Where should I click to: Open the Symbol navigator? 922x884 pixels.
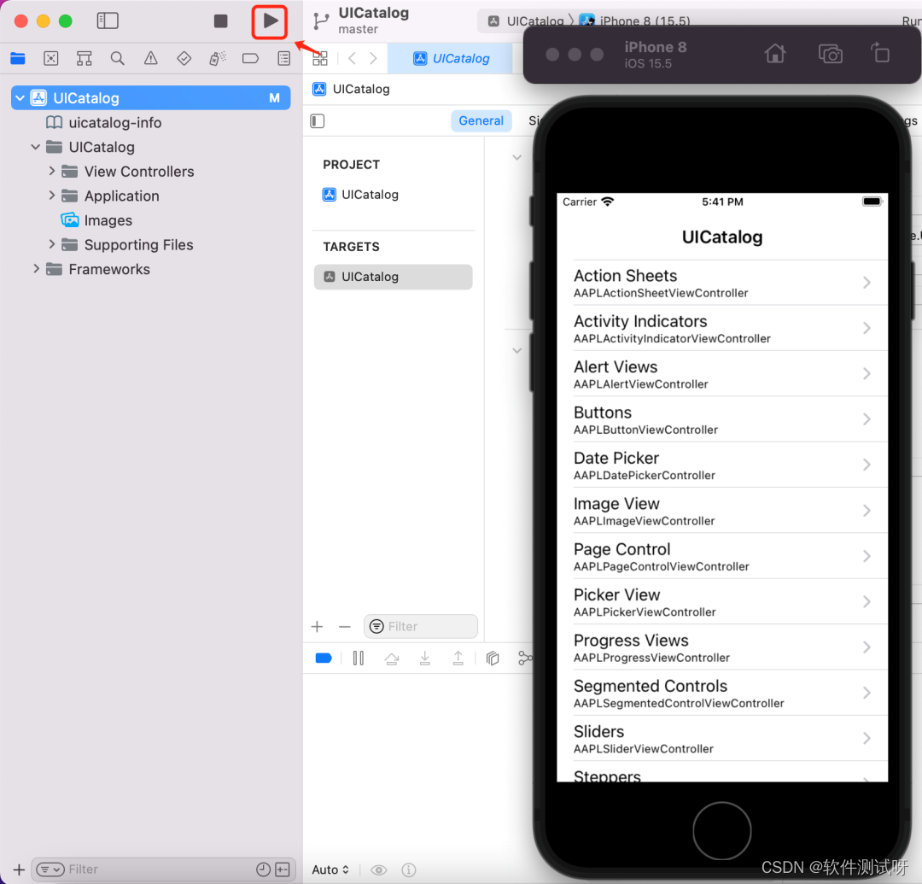coord(84,58)
